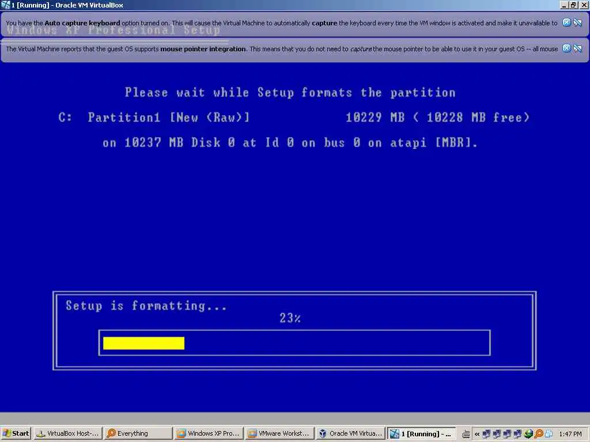Restore down the VirtualBox VM window
Viewport: 590px width, 442px height.
[573, 5]
